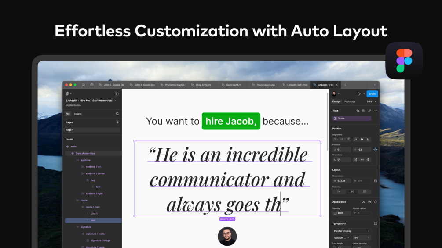442x248 pixels.
Task: Align text layer to top
Action: 355,140
